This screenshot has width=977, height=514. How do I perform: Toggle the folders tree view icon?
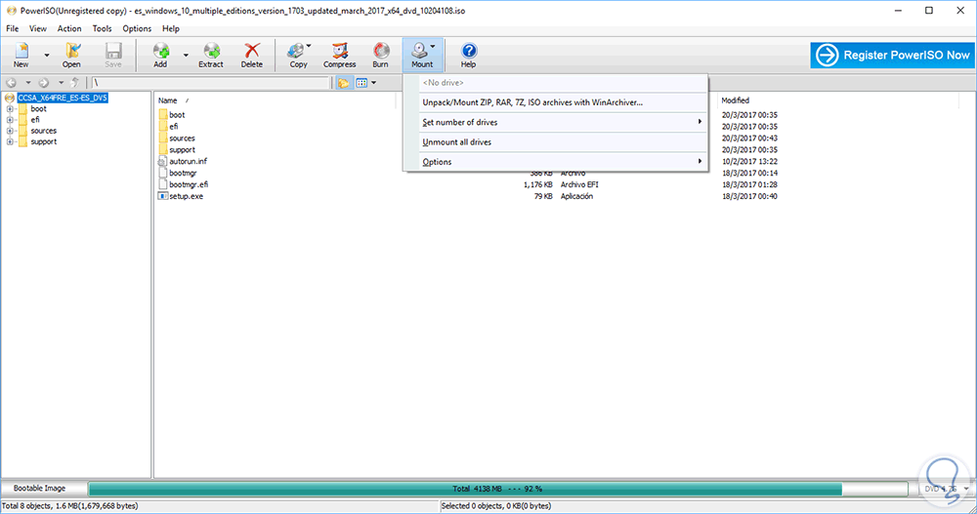343,83
